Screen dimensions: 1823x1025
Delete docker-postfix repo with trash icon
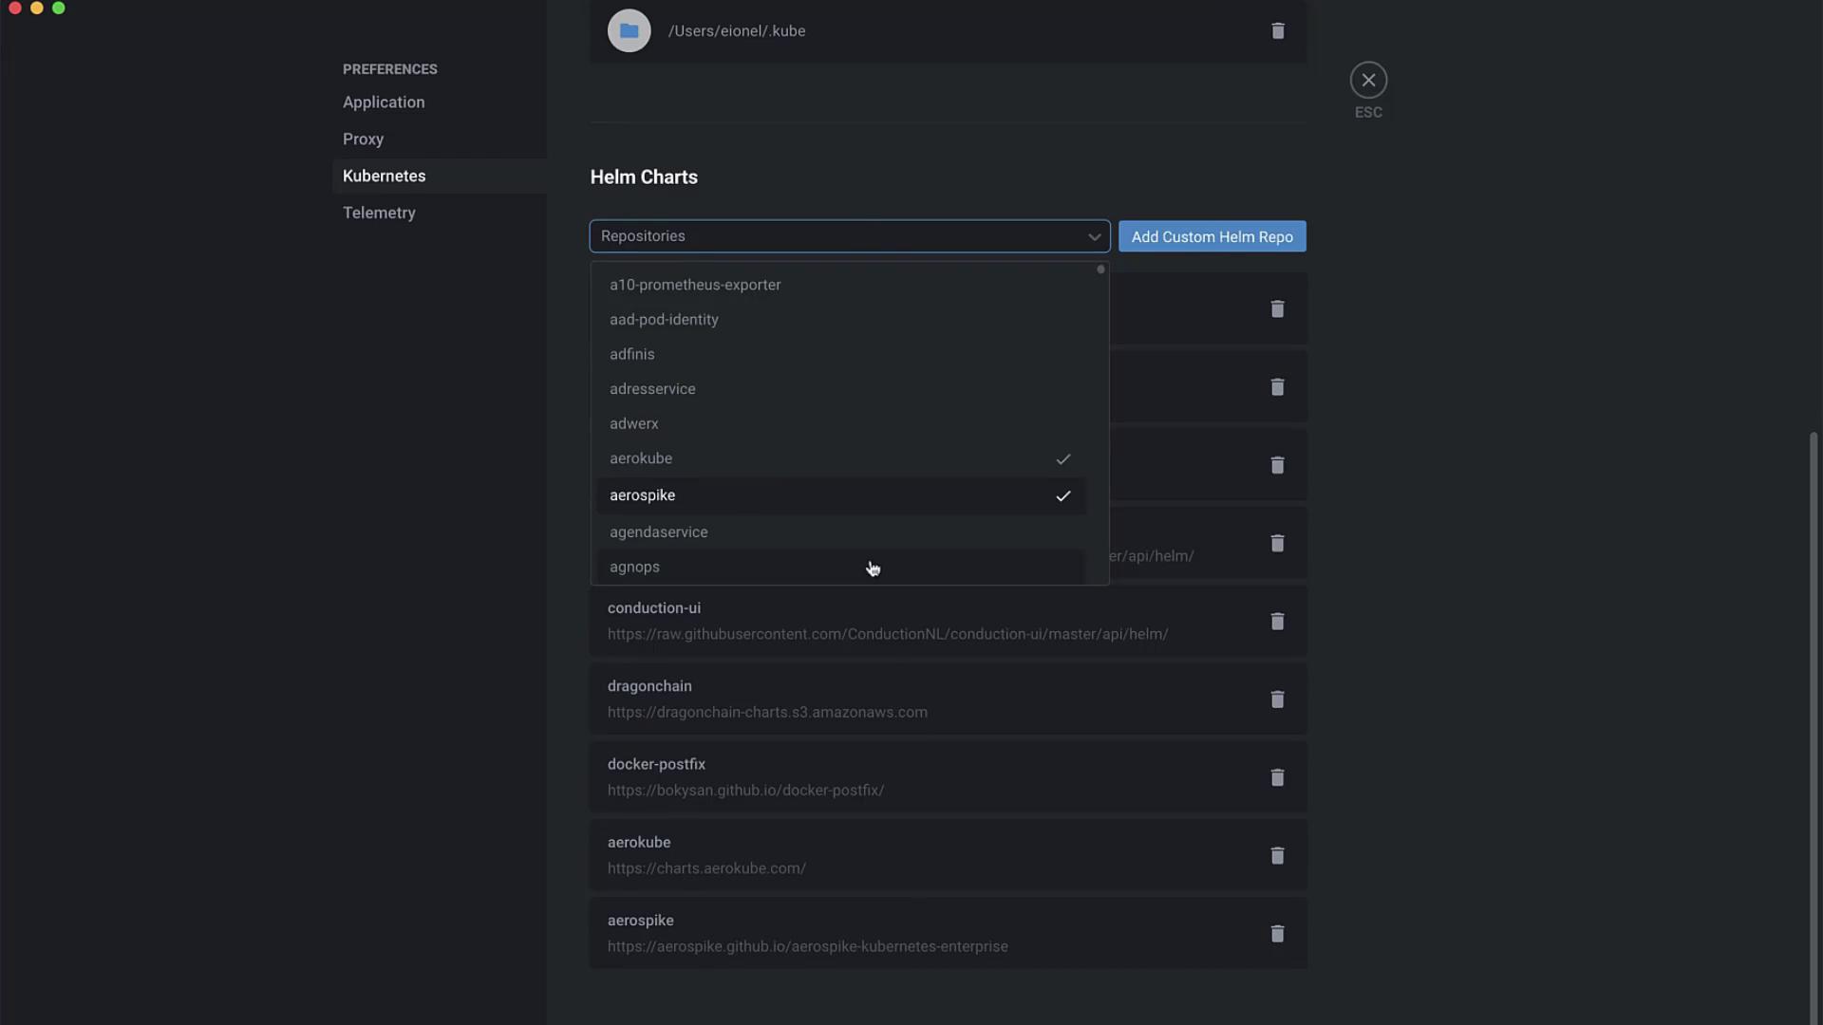coord(1277,777)
